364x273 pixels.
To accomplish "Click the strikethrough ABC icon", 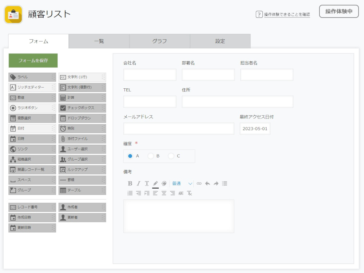I will (x=181, y=193).
